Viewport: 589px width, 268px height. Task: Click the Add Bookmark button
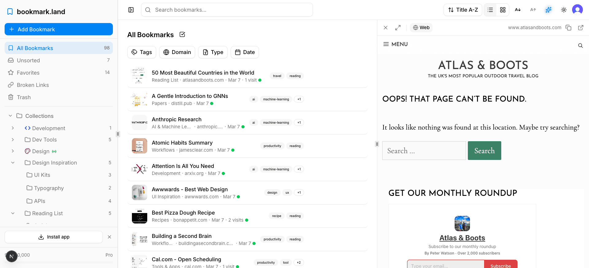point(59,29)
